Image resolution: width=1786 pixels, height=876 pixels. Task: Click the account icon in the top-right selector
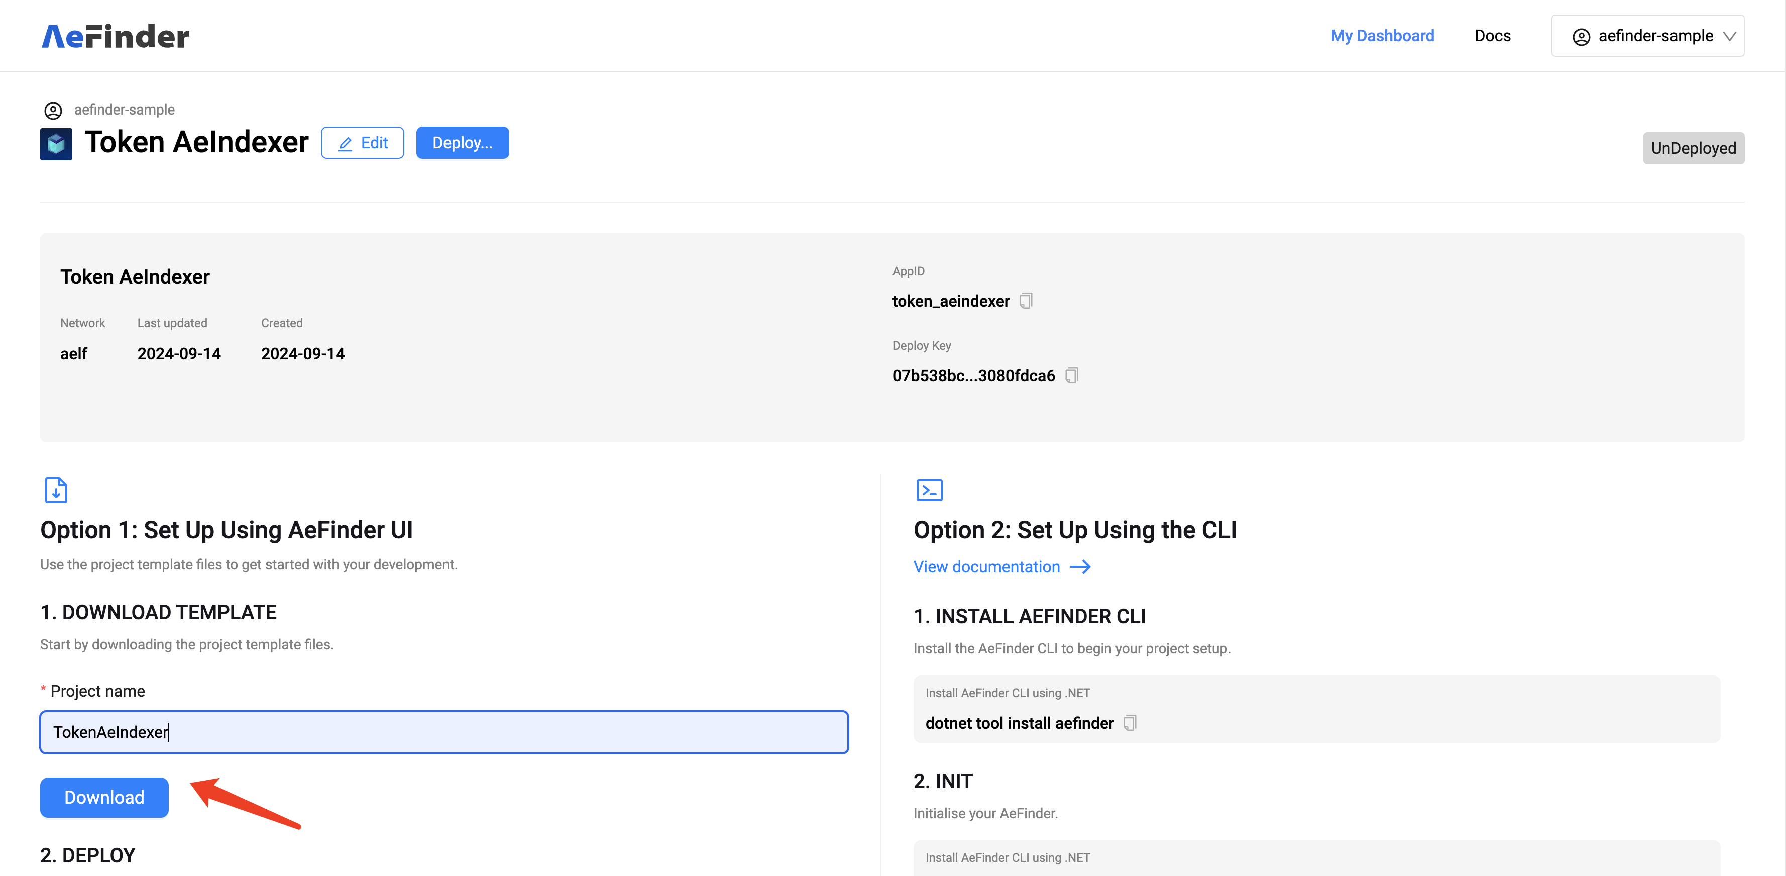[x=1581, y=37]
